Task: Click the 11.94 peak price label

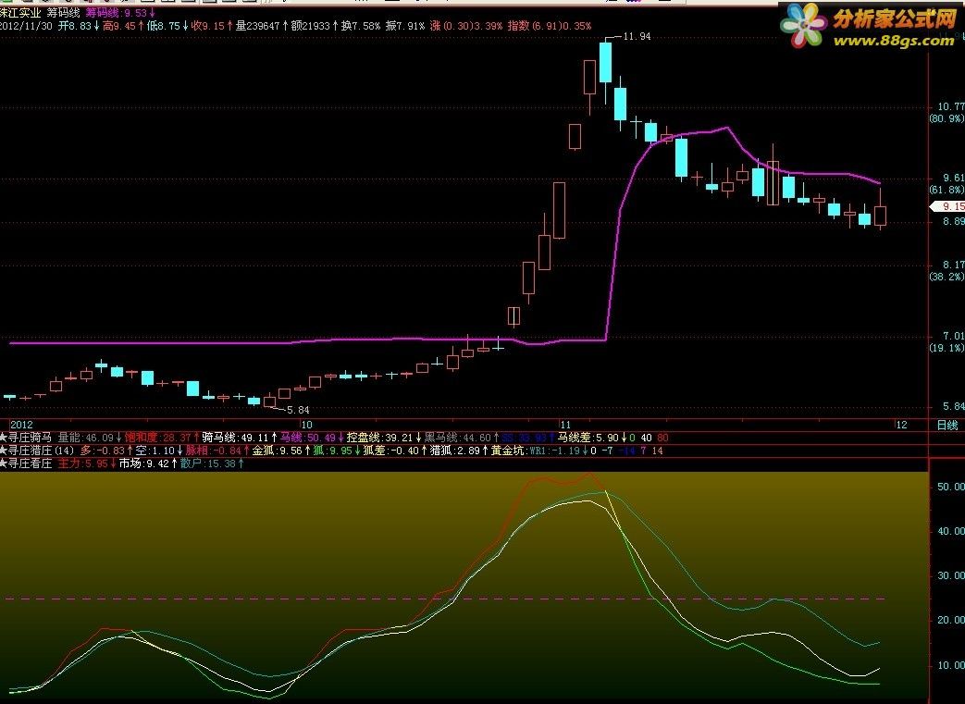Action: click(637, 36)
